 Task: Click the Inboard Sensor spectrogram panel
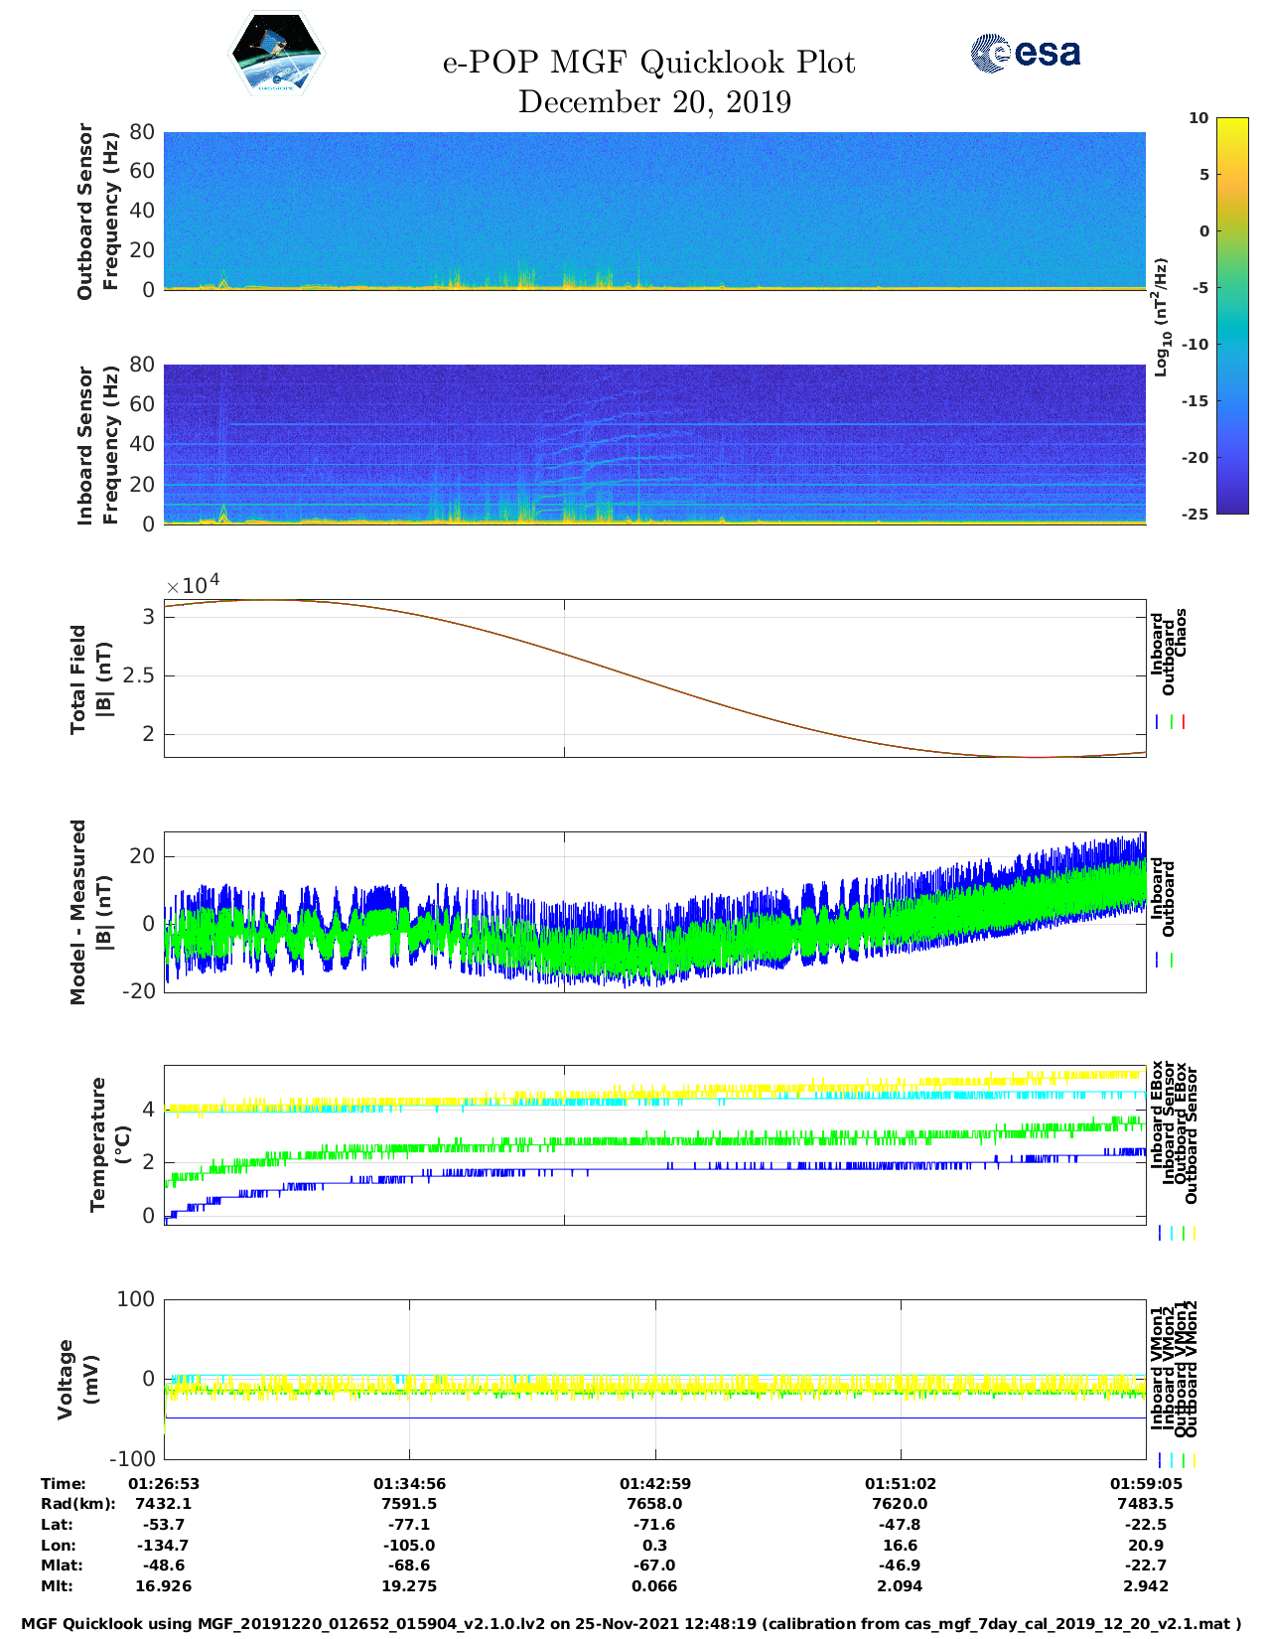pyautogui.click(x=654, y=444)
